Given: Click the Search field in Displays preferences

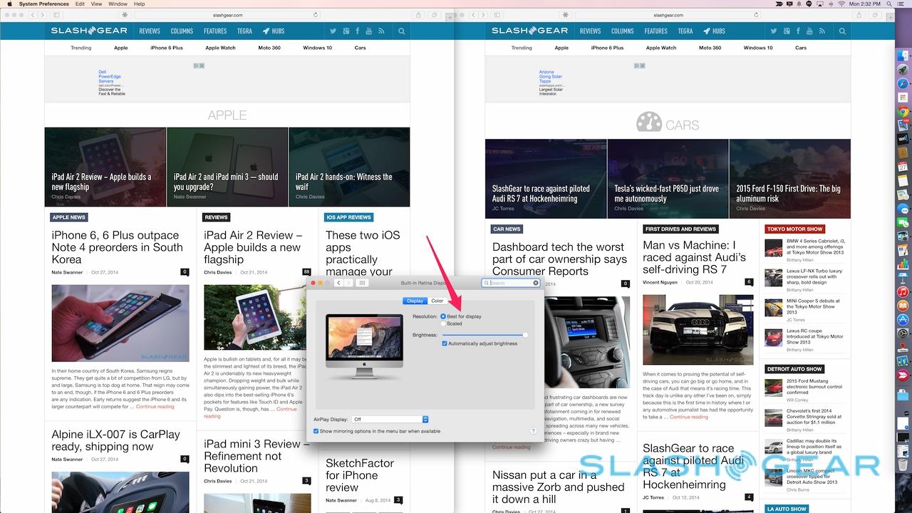Looking at the screenshot, I should click(509, 283).
